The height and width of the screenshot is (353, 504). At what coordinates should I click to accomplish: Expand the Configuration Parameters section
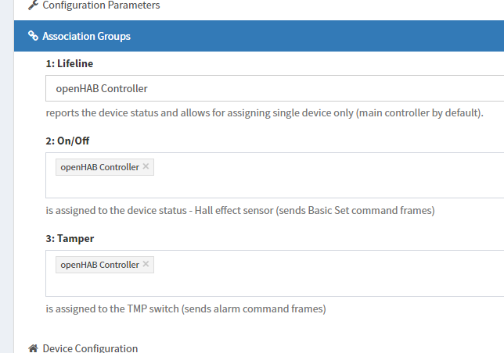[101, 5]
